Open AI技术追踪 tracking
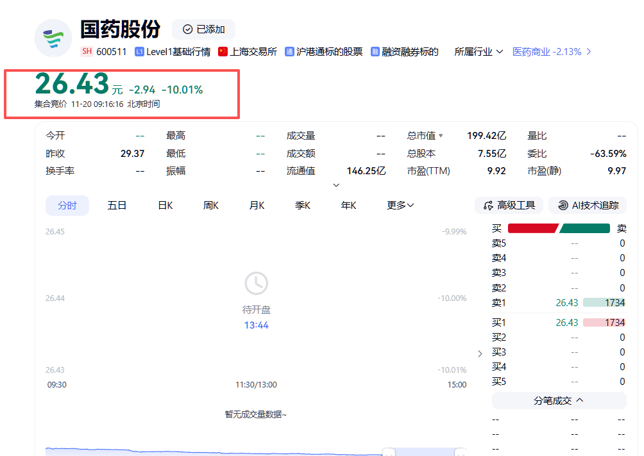 (x=588, y=206)
